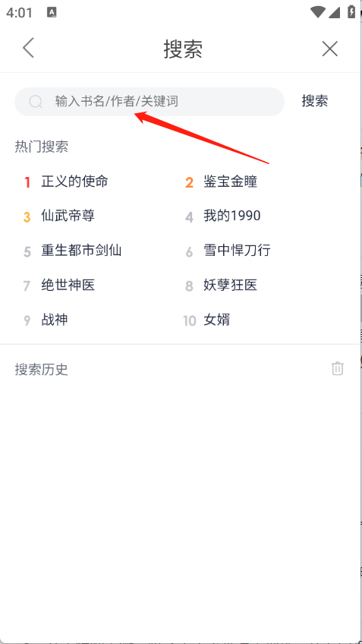Click the magnifier icon in search box
This screenshot has height=644, width=362.
click(36, 102)
